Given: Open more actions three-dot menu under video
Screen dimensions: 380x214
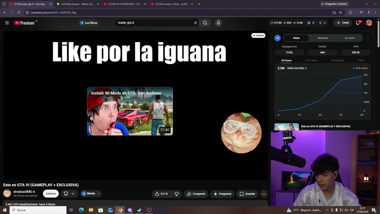Looking at the screenshot, I should (264, 194).
